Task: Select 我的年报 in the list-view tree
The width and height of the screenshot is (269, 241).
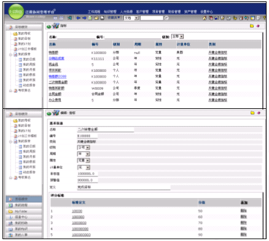Action: (29, 80)
